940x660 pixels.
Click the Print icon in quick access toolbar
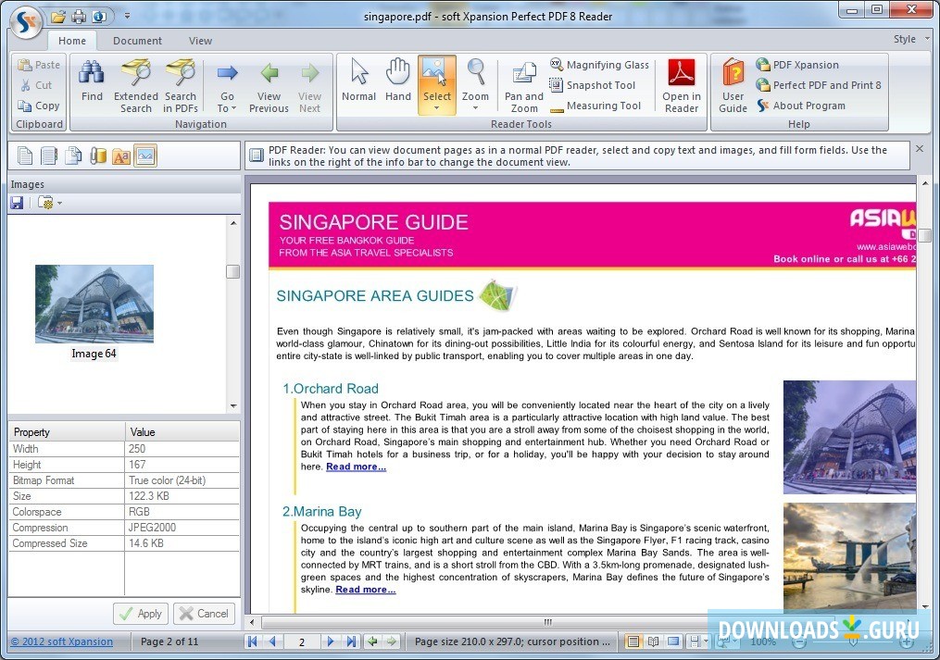pos(79,16)
